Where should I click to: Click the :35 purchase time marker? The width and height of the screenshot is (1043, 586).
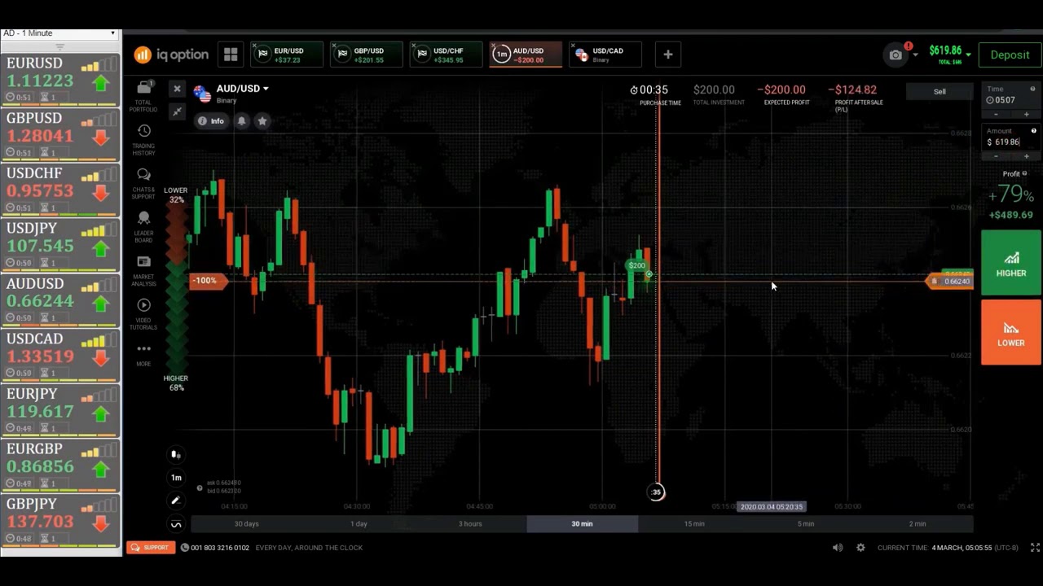656,492
